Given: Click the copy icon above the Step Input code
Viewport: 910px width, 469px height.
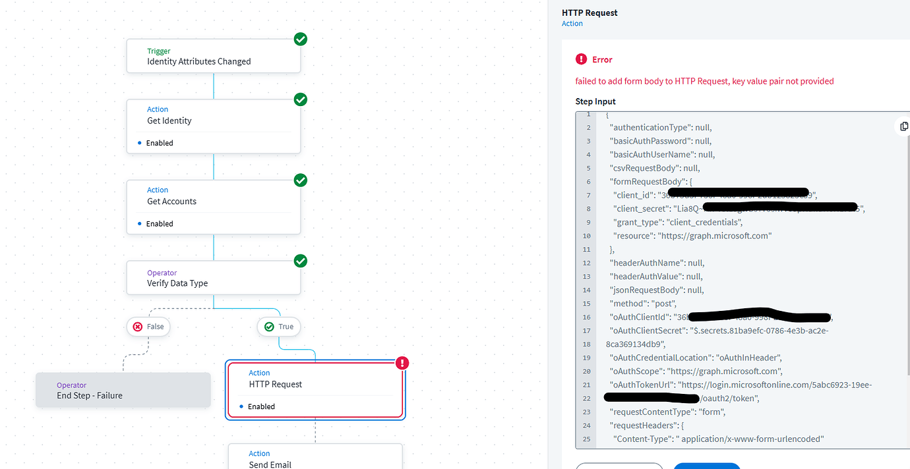Looking at the screenshot, I should click(903, 126).
